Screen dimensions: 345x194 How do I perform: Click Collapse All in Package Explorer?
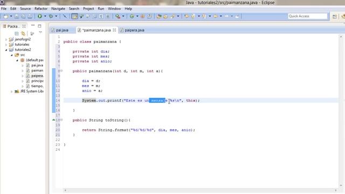17,33
